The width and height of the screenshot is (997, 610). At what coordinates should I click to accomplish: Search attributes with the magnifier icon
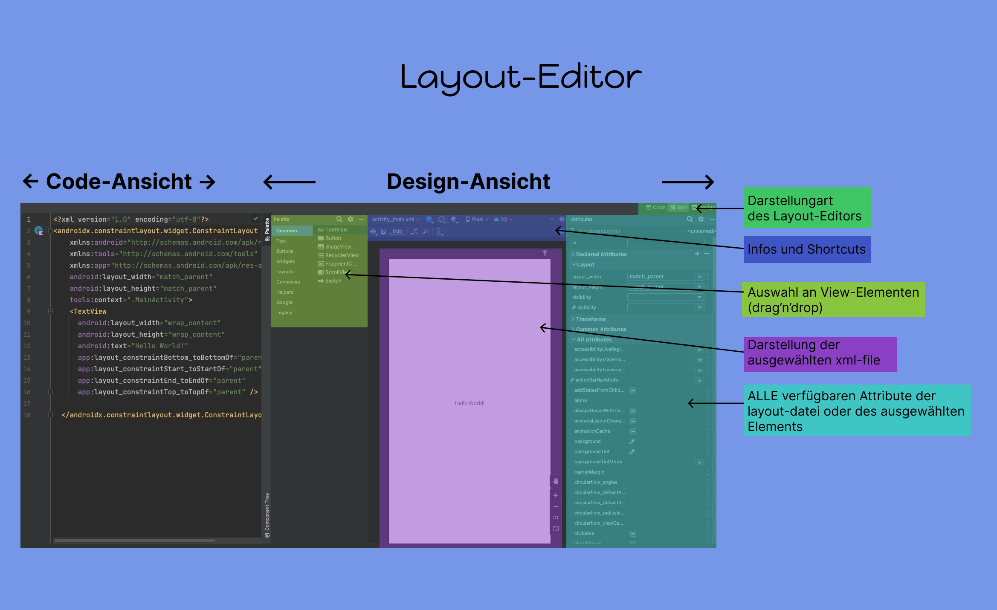[x=690, y=219]
